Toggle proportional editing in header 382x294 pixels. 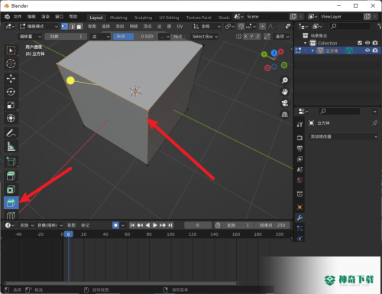(262, 26)
